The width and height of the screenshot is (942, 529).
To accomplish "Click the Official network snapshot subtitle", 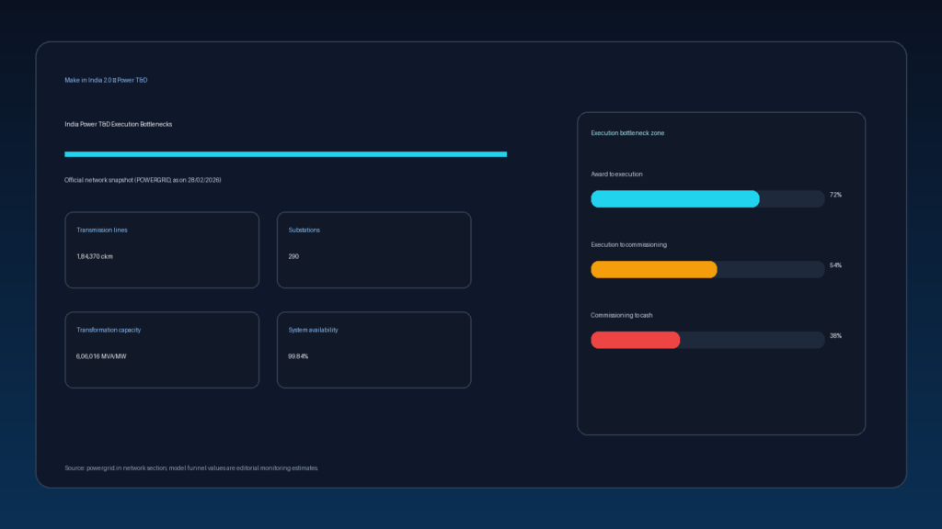I will point(143,180).
